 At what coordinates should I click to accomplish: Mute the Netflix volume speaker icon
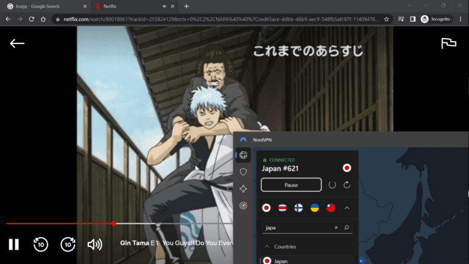[x=95, y=244]
